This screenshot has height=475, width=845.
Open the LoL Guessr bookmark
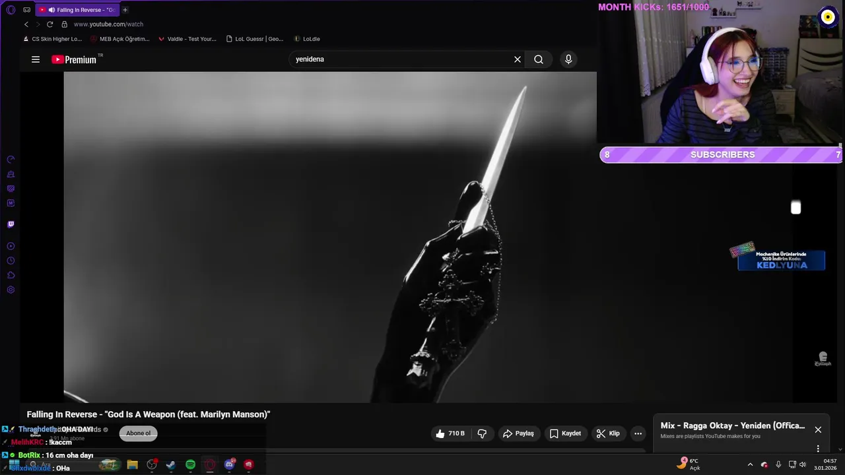pyautogui.click(x=255, y=39)
